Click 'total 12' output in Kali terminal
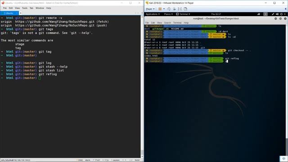The height and width of the screenshot is (162, 288). [150, 40]
